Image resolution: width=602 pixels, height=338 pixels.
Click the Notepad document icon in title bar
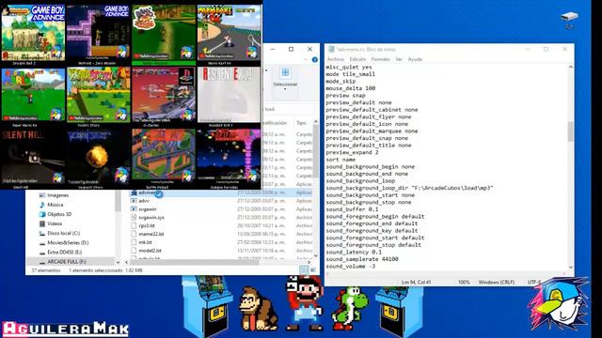coord(331,50)
